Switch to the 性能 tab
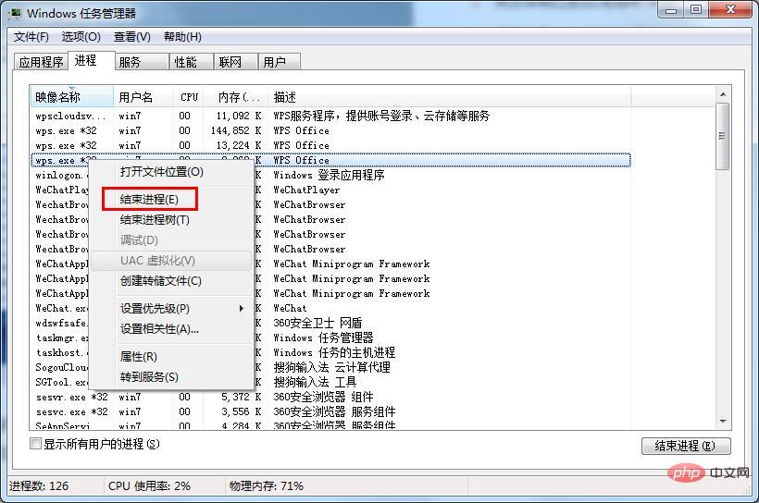 (x=192, y=62)
